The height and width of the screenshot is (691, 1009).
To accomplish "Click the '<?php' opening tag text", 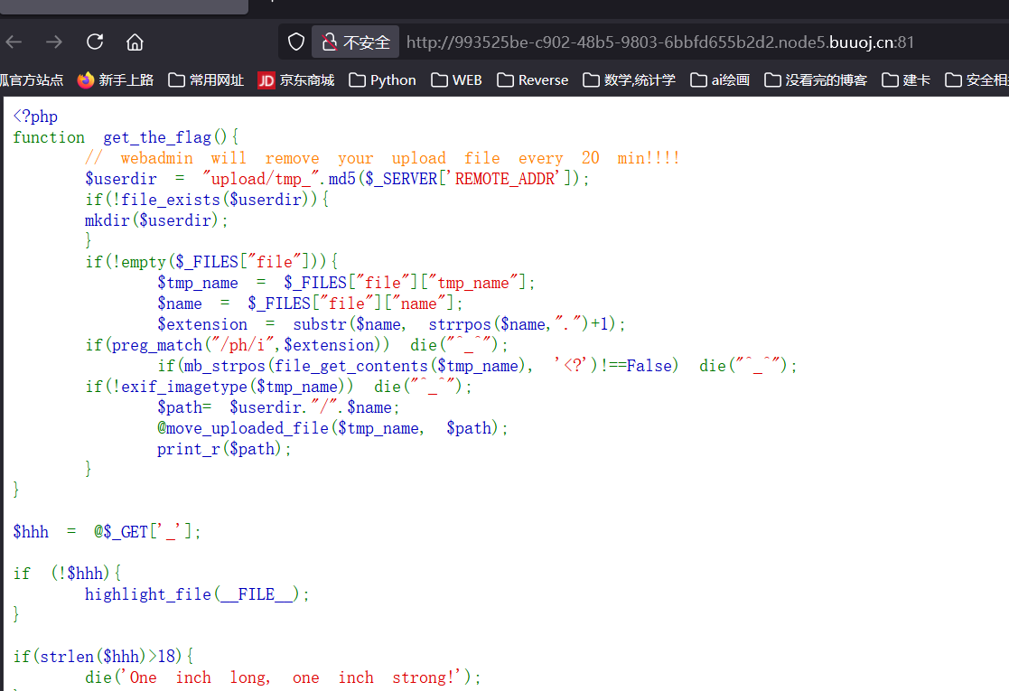I will tap(35, 117).
